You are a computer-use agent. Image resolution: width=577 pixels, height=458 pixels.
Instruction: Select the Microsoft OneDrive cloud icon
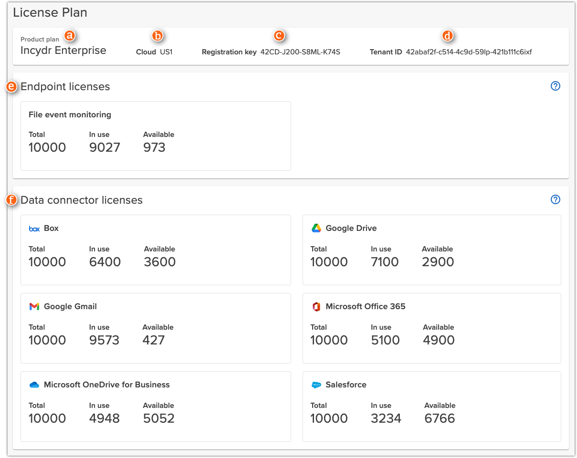pos(33,385)
